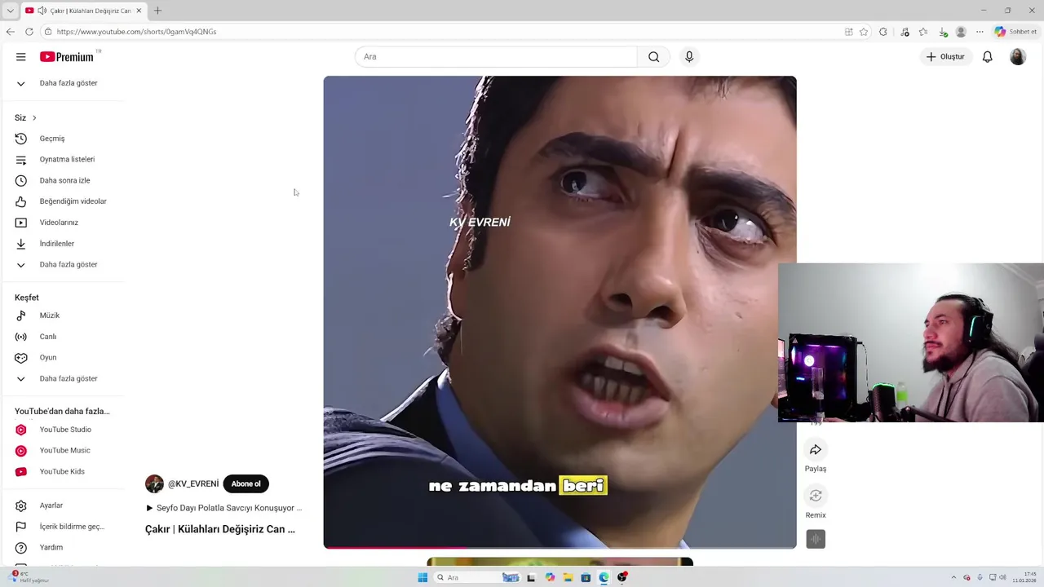
Task: Open Daha sonra izle watch later
Action: coord(64,181)
